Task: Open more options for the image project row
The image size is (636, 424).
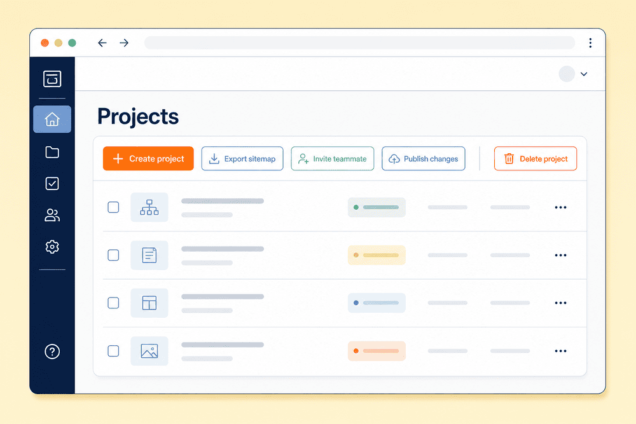Action: click(x=560, y=351)
